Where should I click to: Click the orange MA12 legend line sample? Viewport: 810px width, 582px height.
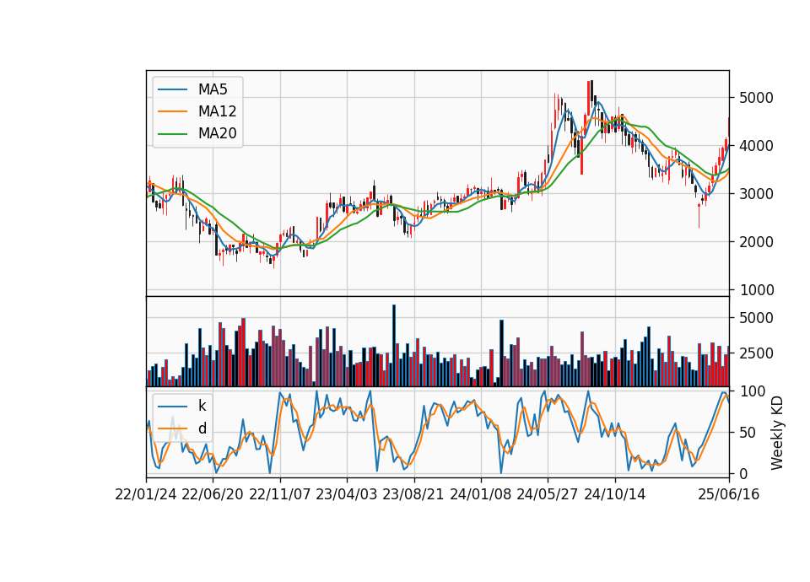tap(172, 111)
